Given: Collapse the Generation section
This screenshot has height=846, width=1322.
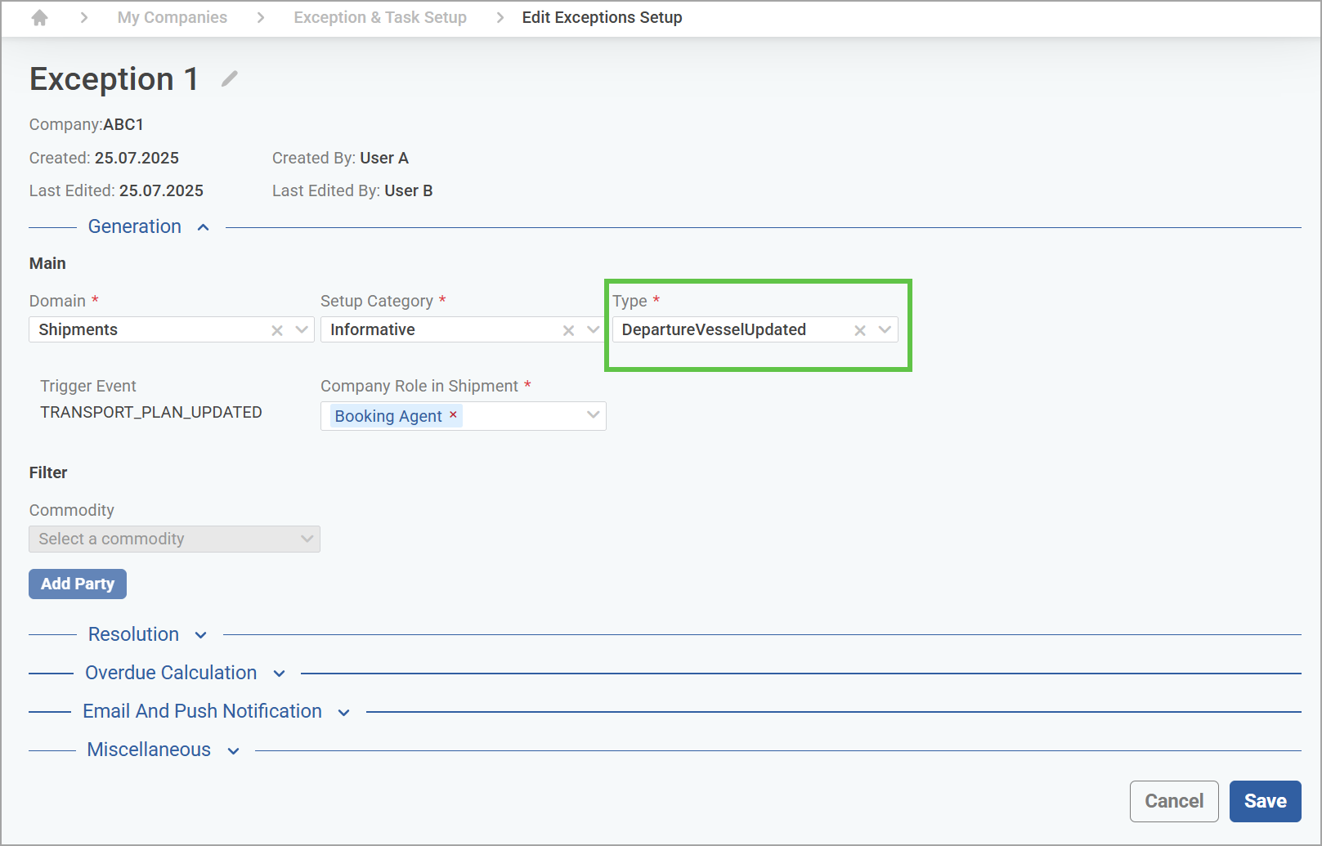Looking at the screenshot, I should coord(204,227).
